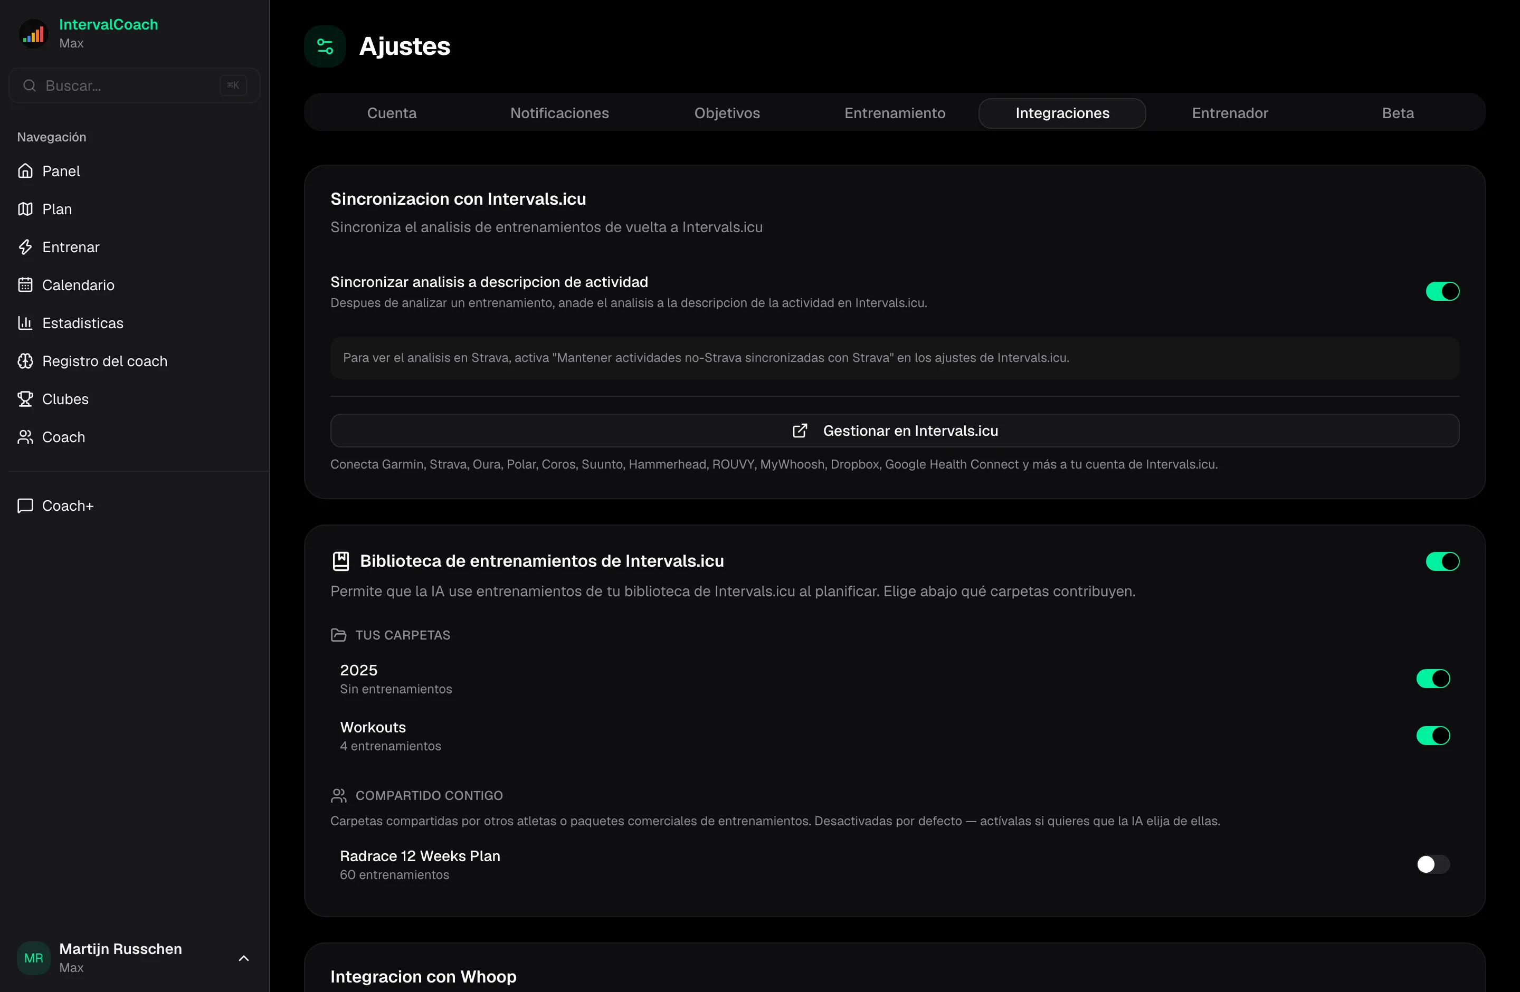This screenshot has height=992, width=1520.
Task: Click the '60 entrenamientos' count text
Action: pos(395,874)
